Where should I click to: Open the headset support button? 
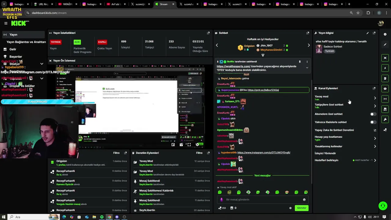tap(383, 206)
